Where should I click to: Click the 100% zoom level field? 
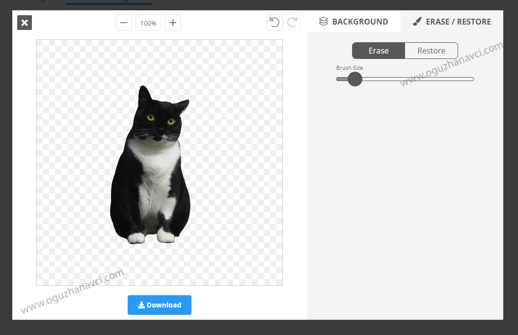point(148,23)
